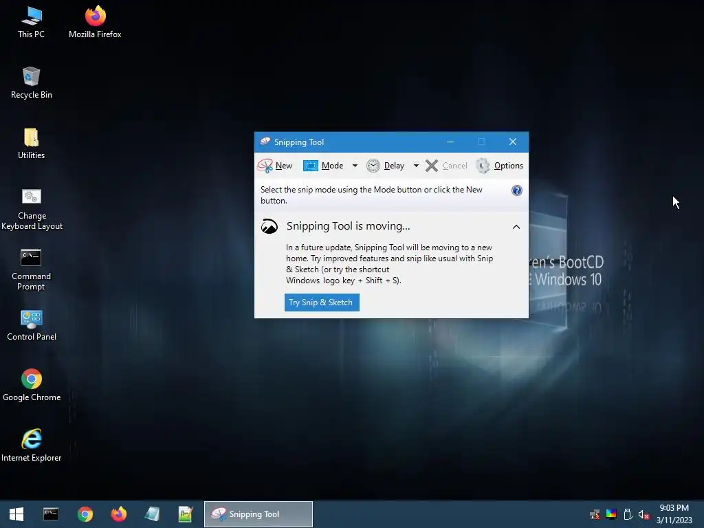Click Snipping Tool taskbar button
This screenshot has height=528, width=704.
tap(258, 514)
